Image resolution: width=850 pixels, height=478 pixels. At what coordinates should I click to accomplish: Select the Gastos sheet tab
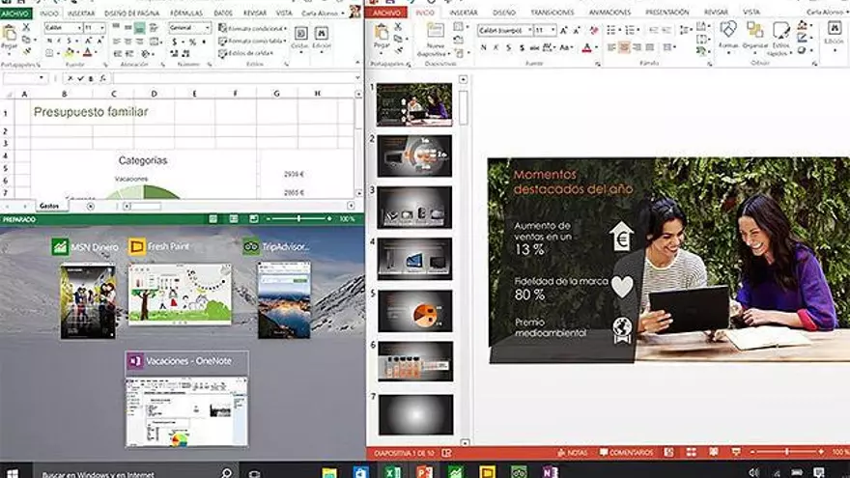pyautogui.click(x=48, y=206)
